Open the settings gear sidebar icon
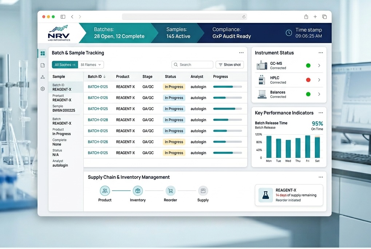371x249 pixels. point(43,89)
